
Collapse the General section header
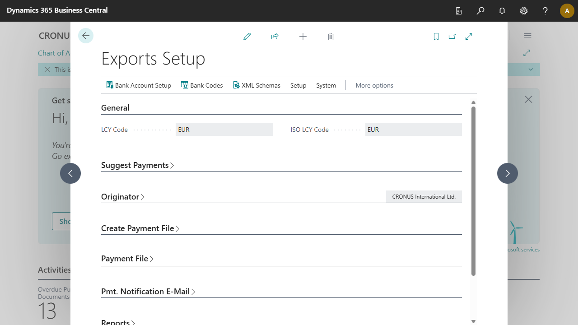tap(115, 108)
